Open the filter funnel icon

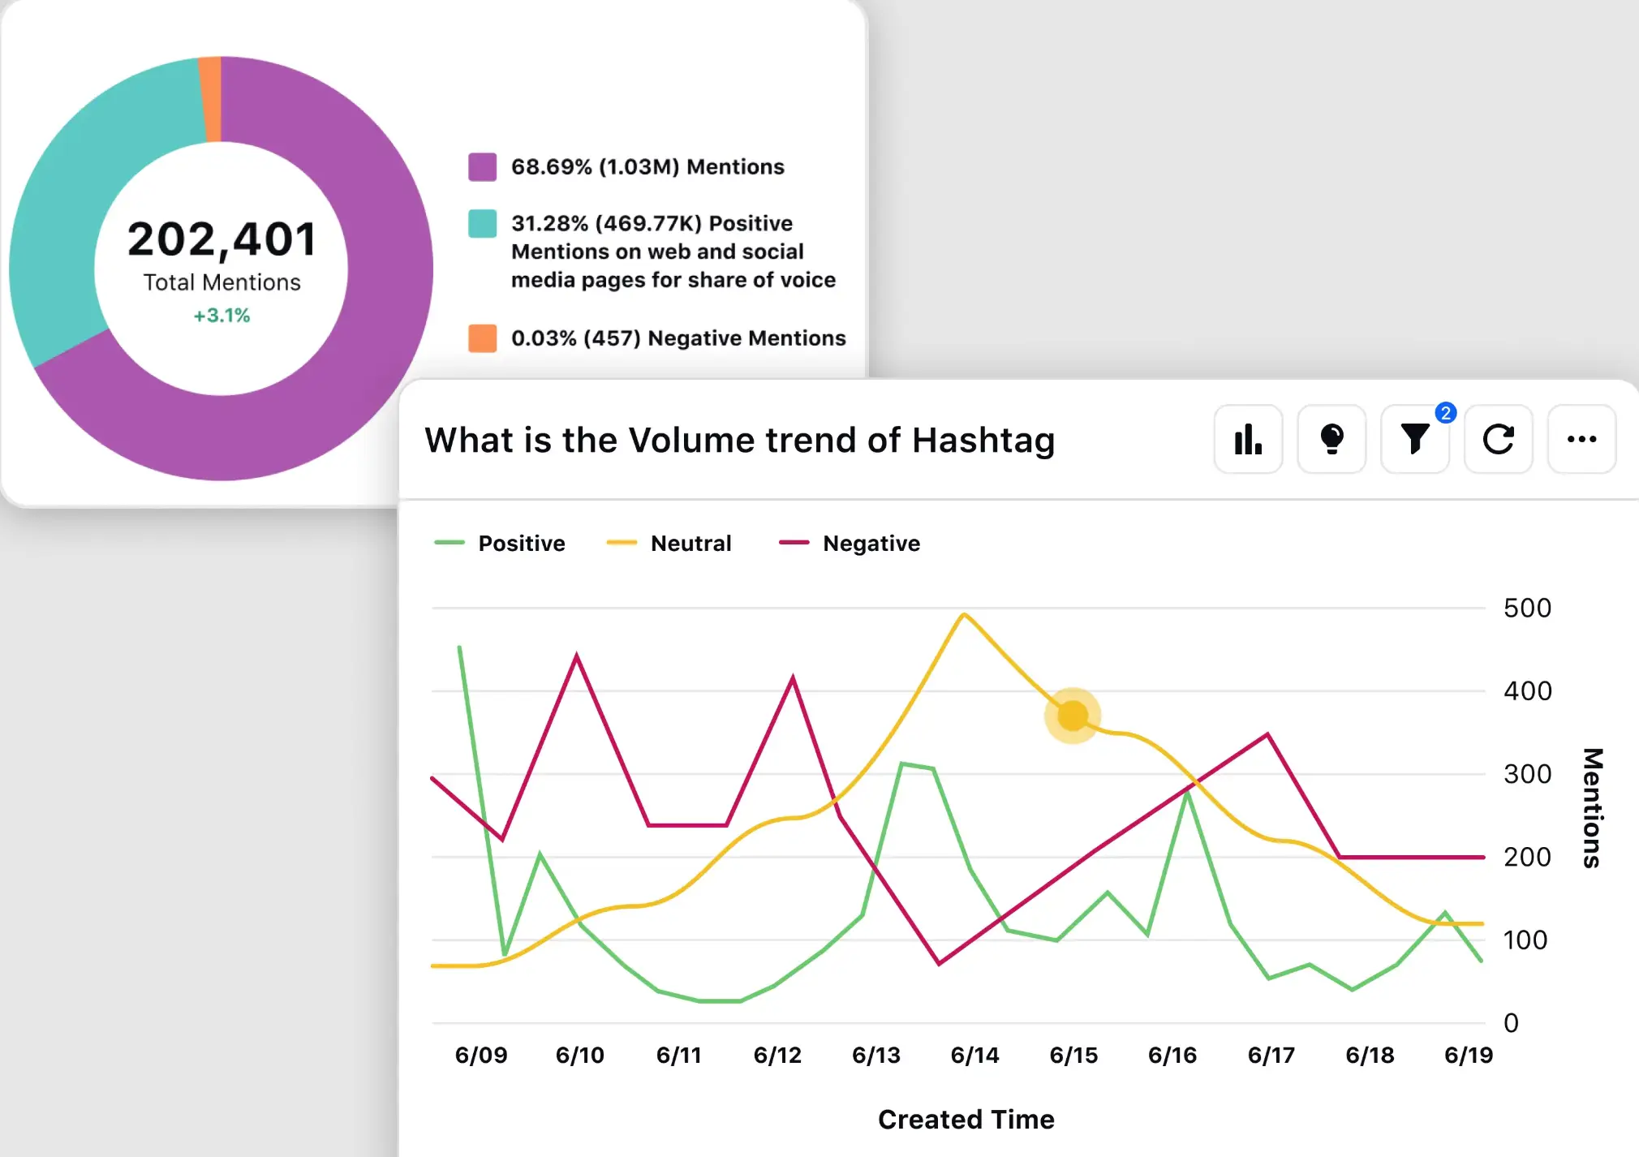click(1414, 440)
